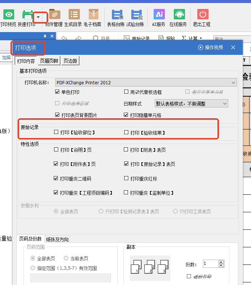Viewport: 251px width, 285px height.
Task: Click exit project (退出工程) power icon
Action: pos(203,14)
